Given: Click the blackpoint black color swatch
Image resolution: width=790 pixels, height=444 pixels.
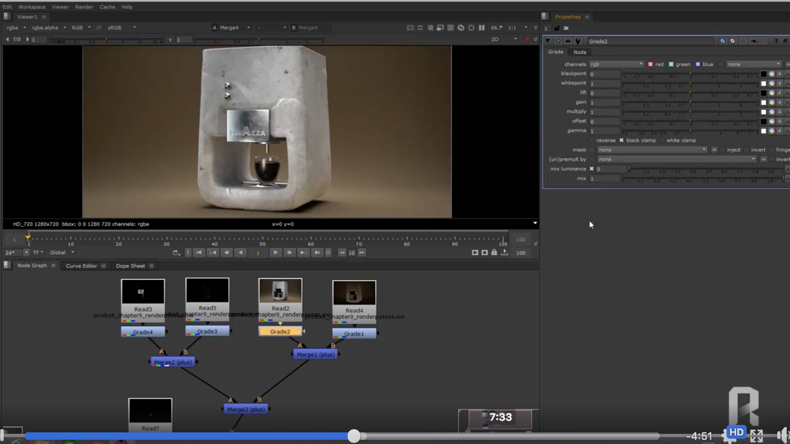Looking at the screenshot, I should [x=763, y=74].
